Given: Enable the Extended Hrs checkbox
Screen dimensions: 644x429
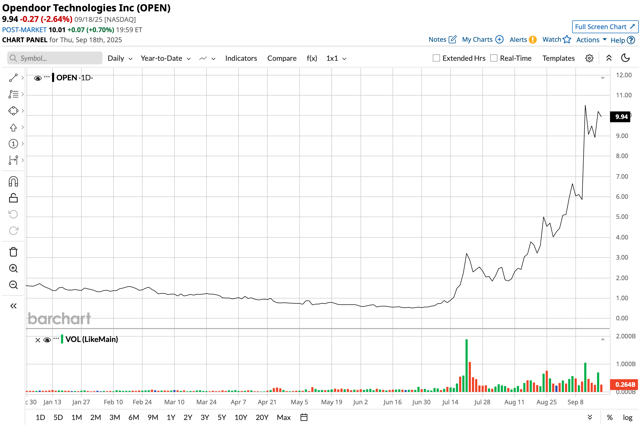Looking at the screenshot, I should tap(436, 58).
